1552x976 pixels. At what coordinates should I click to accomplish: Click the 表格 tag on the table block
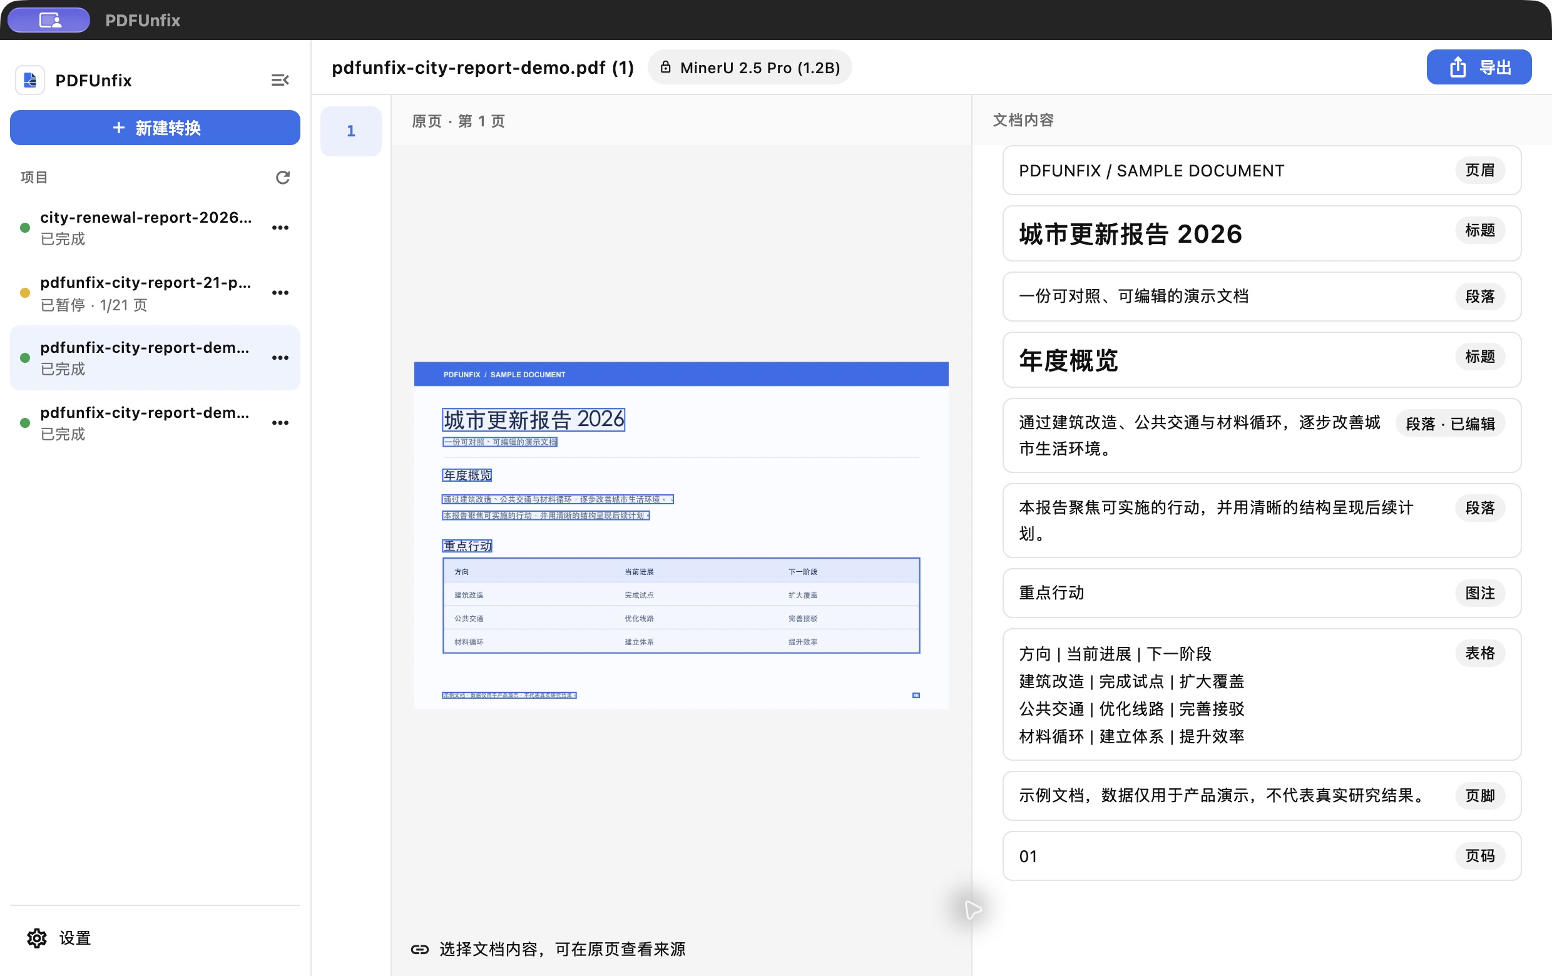[1480, 653]
